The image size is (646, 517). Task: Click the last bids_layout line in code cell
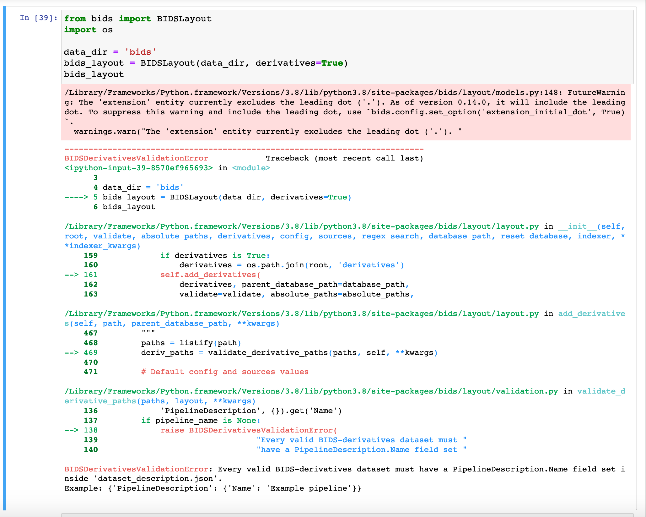tap(94, 74)
